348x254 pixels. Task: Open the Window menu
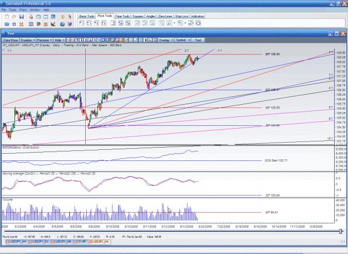(x=35, y=10)
